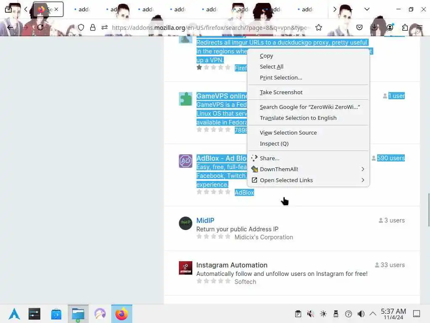Open System Settings from taskbar
Screen dimensions: 430x323
34,314
